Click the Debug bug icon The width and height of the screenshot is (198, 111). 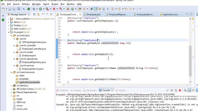pos(34,9)
